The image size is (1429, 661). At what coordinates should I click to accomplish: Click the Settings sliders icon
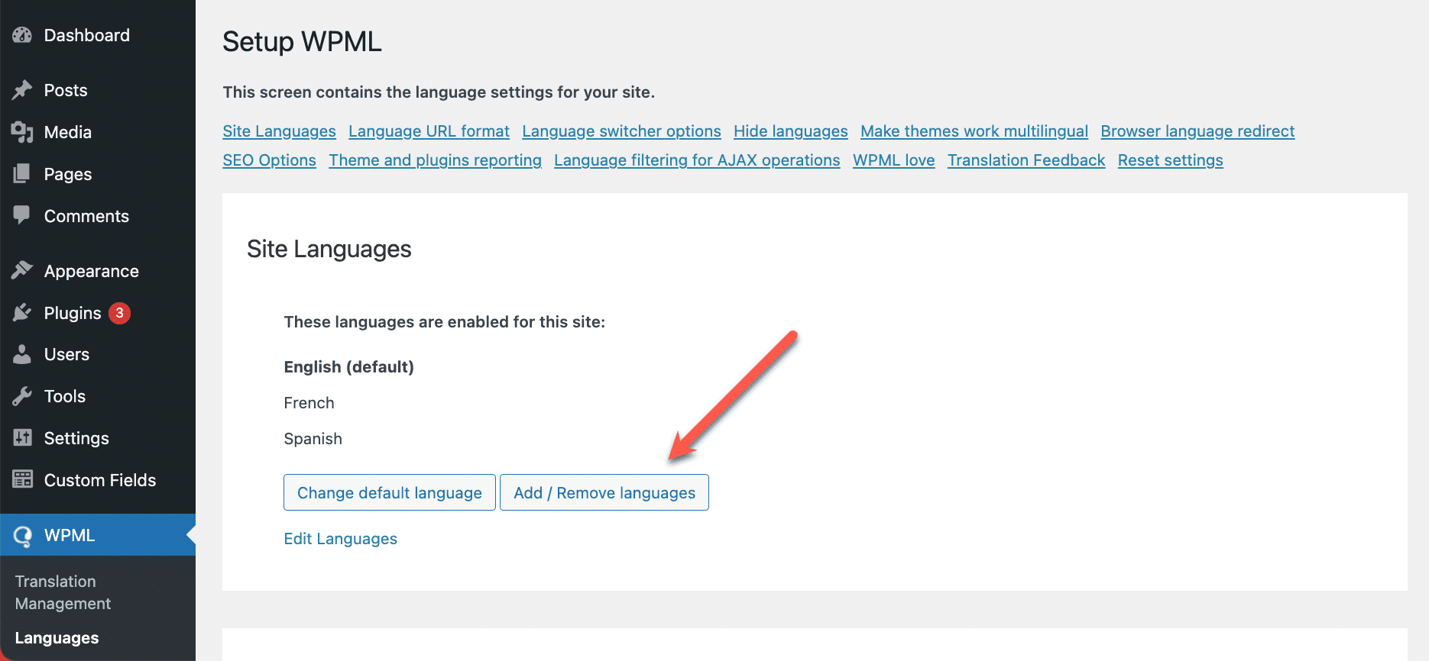pyautogui.click(x=22, y=438)
